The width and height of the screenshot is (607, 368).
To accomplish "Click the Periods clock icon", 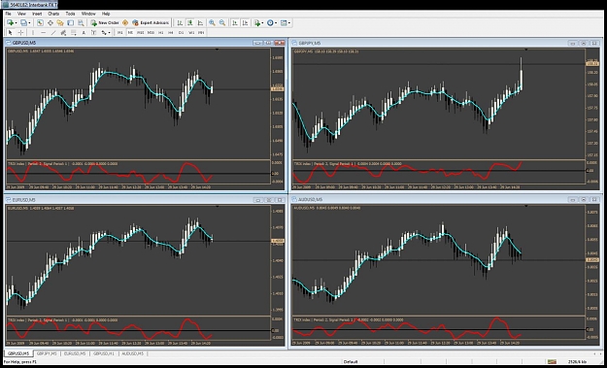I will (x=270, y=23).
